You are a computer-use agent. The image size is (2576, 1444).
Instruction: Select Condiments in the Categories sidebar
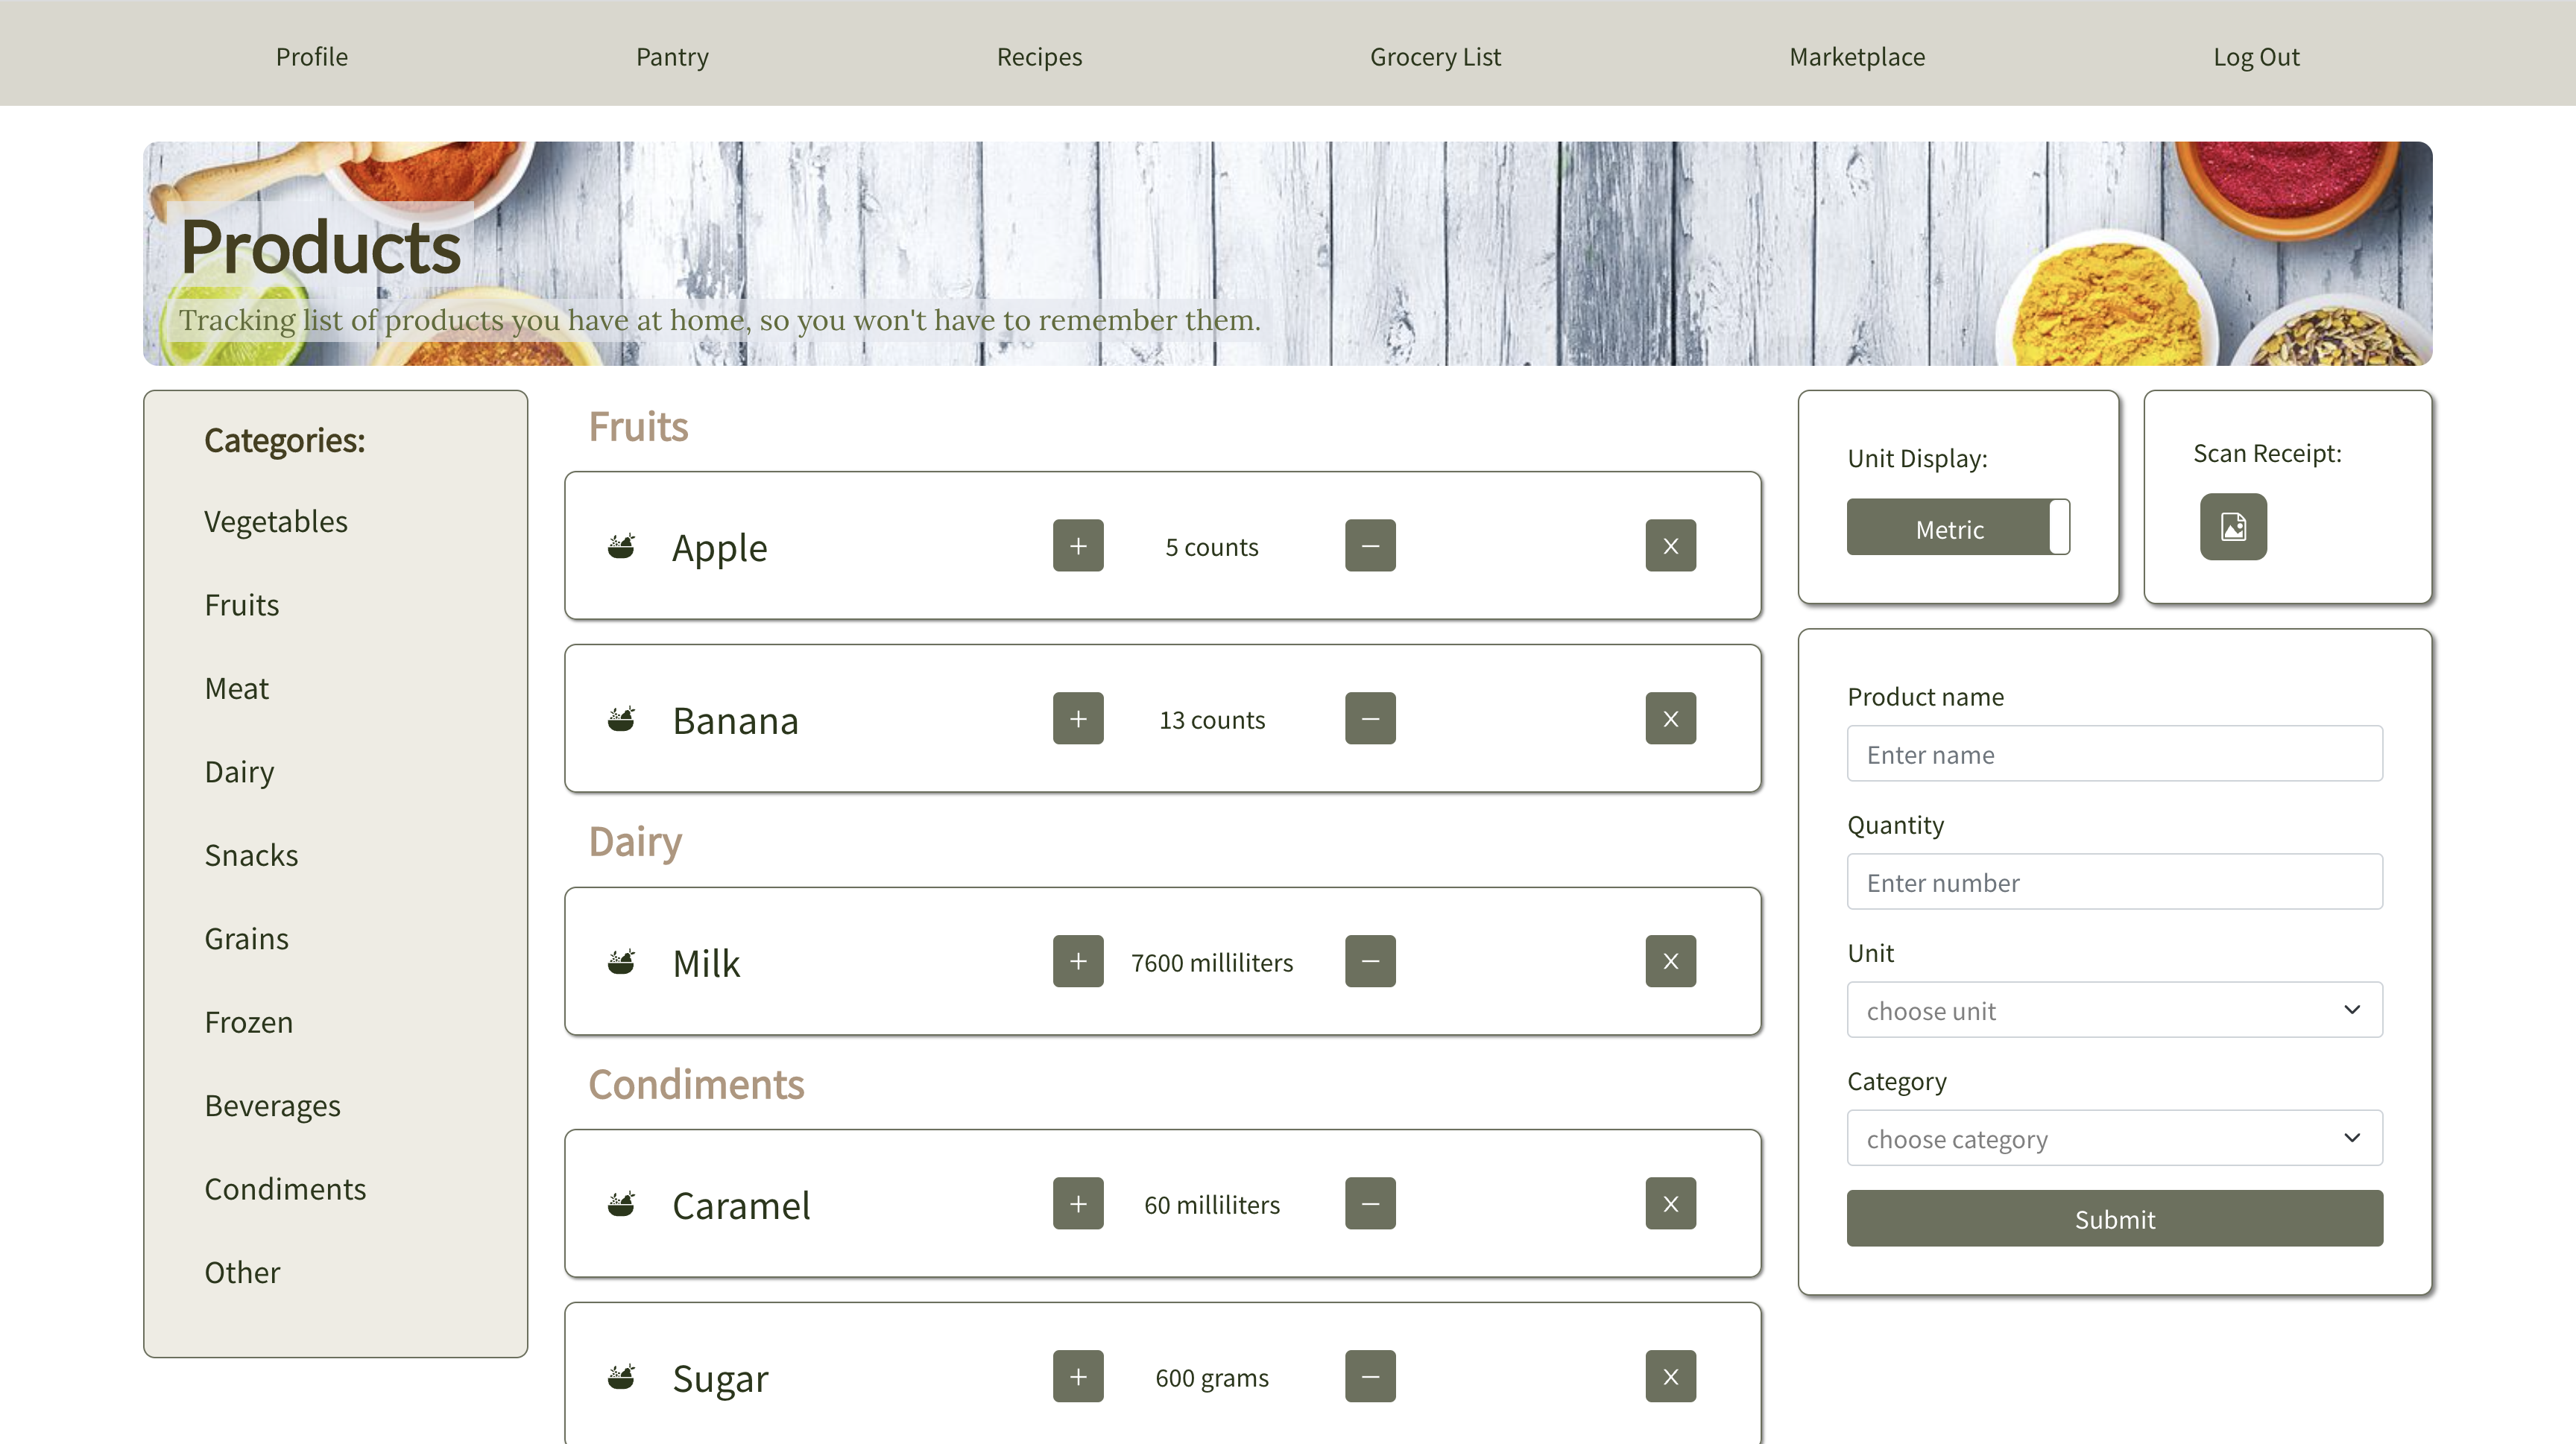coord(285,1189)
